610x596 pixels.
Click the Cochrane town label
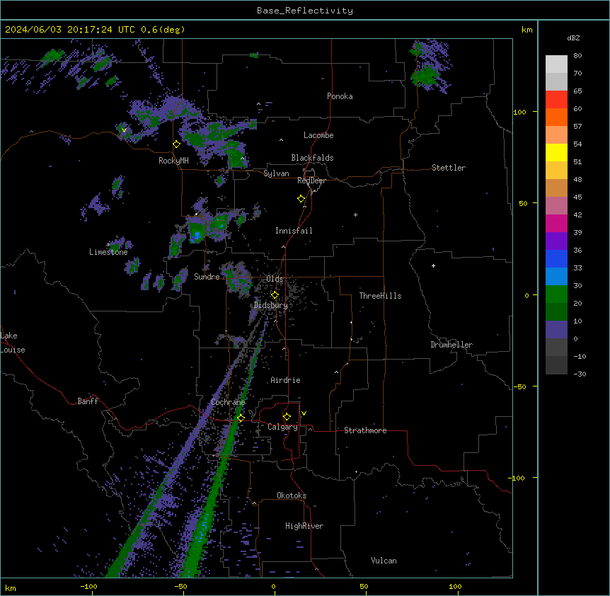click(x=228, y=402)
